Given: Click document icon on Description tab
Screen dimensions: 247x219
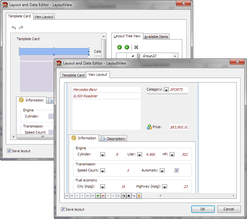Looking at the screenshot, I should pyautogui.click(x=103, y=139).
